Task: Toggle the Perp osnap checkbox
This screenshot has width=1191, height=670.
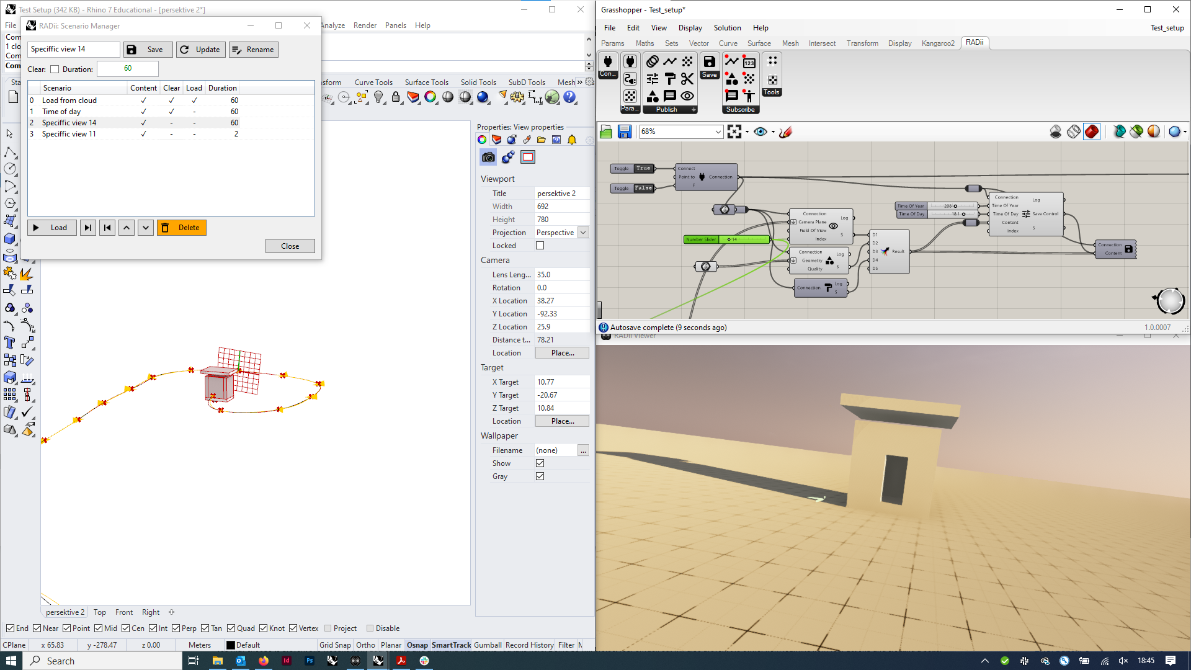Action: pos(176,628)
